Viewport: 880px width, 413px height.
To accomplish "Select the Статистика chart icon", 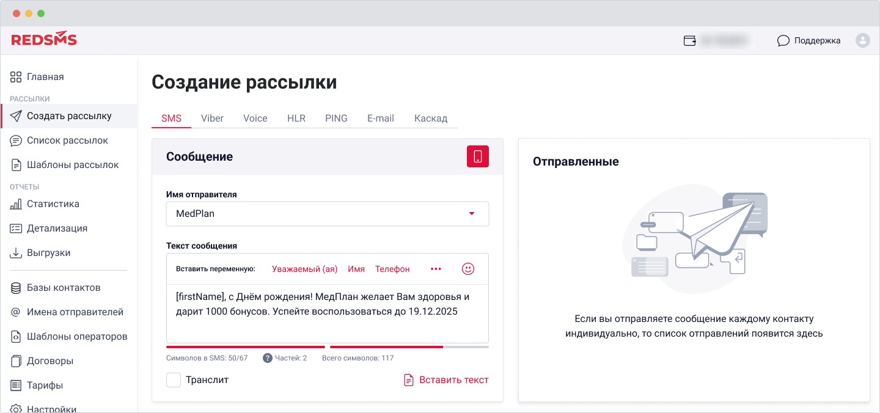I will point(15,203).
